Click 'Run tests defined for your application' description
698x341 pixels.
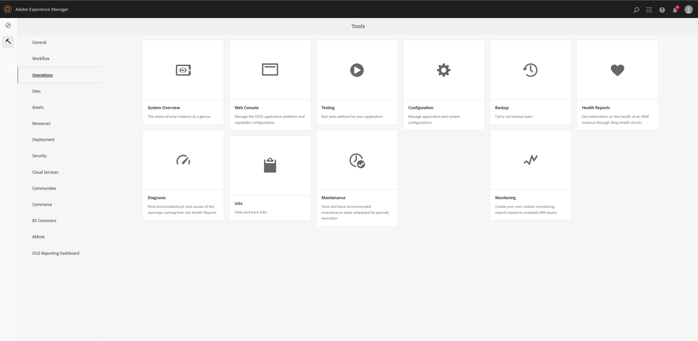352,117
